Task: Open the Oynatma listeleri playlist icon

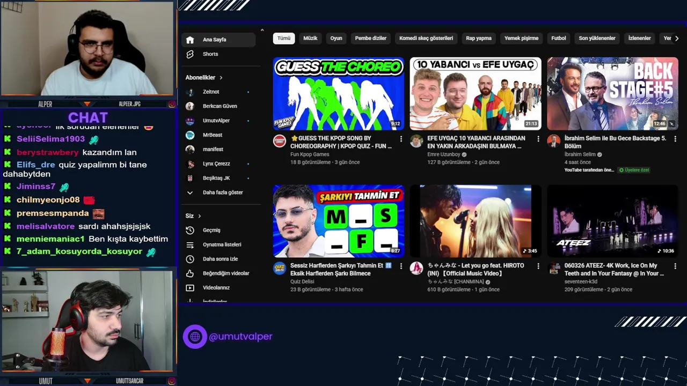Action: pos(190,244)
